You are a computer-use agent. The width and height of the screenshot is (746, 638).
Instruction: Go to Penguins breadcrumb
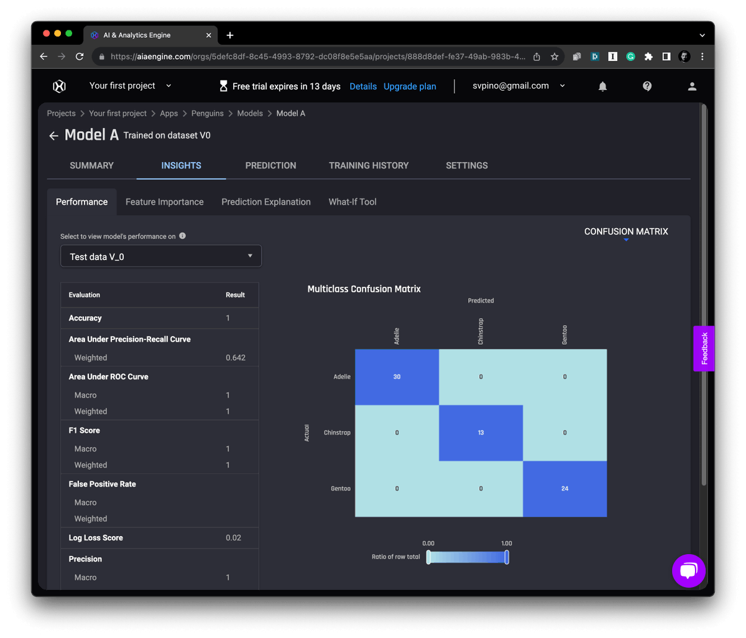208,114
